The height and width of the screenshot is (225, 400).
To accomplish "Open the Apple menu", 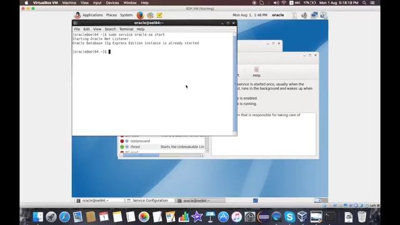I will 26,2.
